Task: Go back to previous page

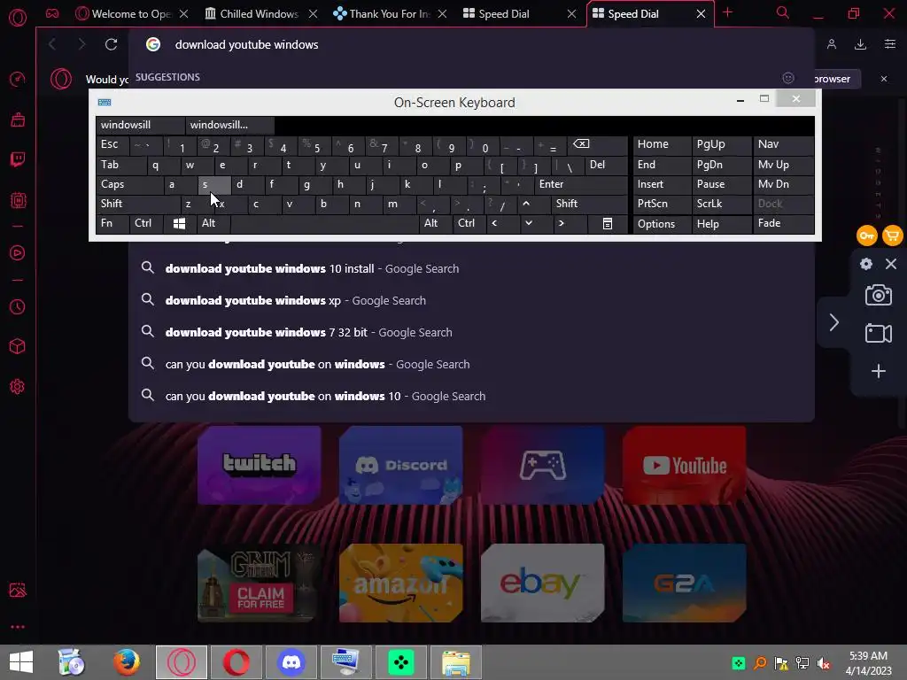Action: pyautogui.click(x=52, y=44)
